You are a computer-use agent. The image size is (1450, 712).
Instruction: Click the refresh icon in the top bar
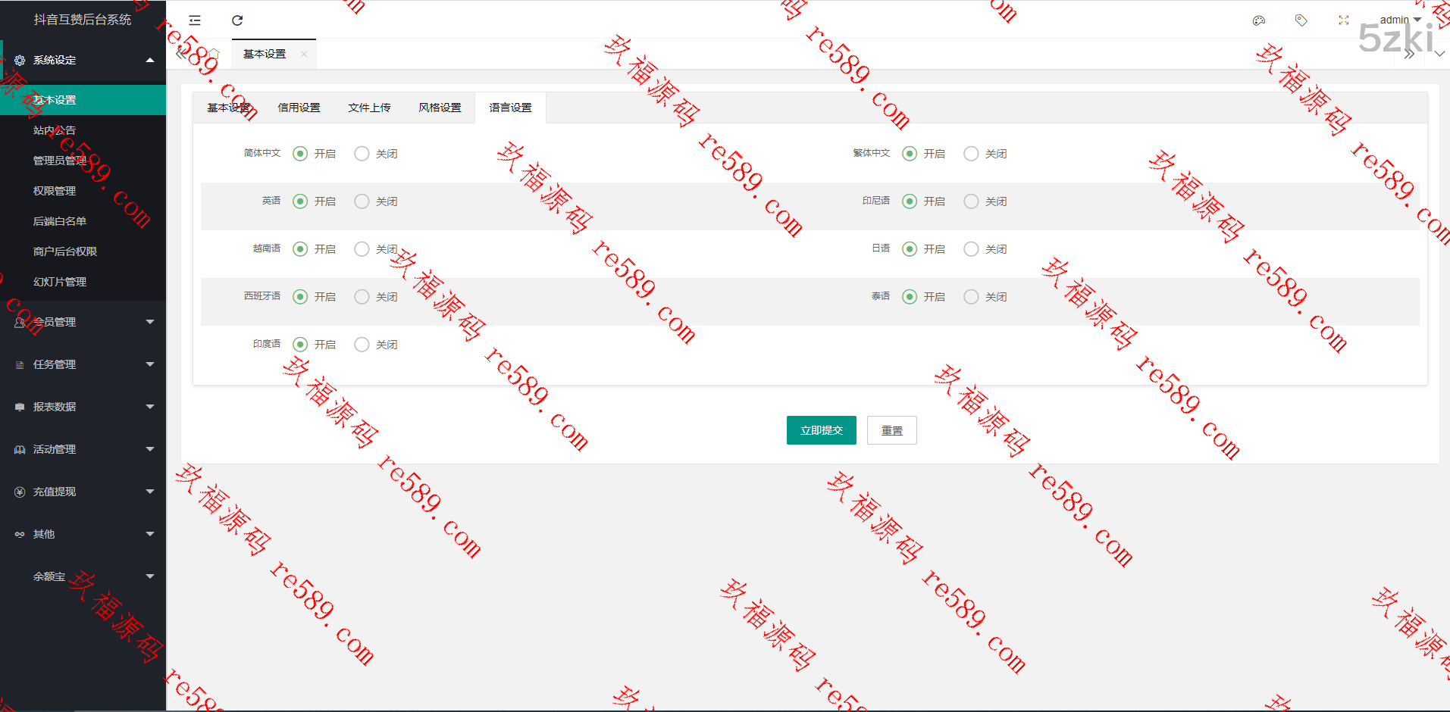click(237, 20)
